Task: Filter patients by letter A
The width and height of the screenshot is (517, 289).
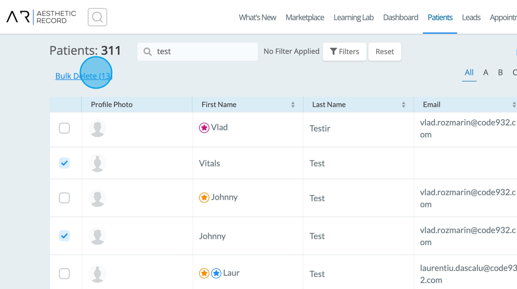Action: 486,72
